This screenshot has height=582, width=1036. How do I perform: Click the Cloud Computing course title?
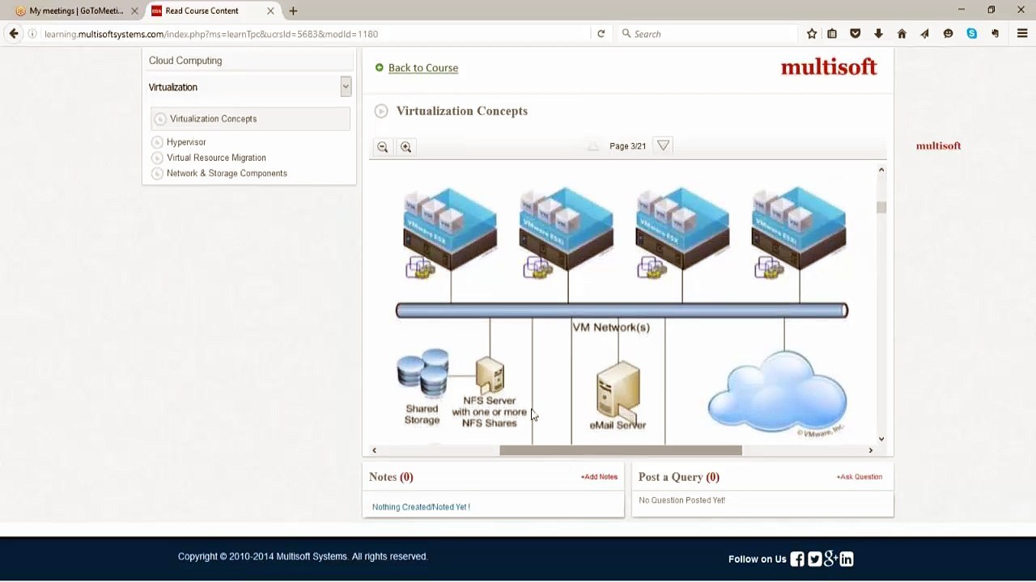[x=185, y=61]
